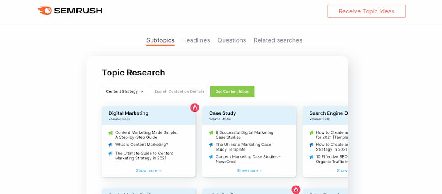Expand Show more in Search Engine card
Viewport: 442px width, 194px height.
(x=342, y=171)
